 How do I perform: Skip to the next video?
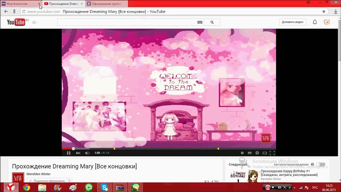click(x=78, y=153)
